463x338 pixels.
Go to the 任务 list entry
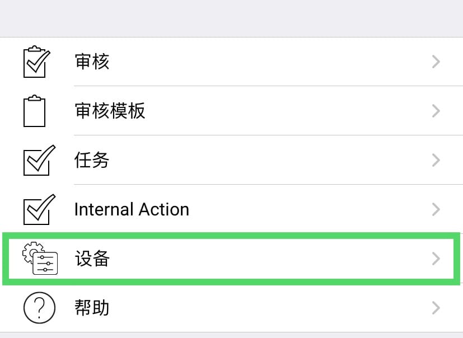tap(92, 160)
